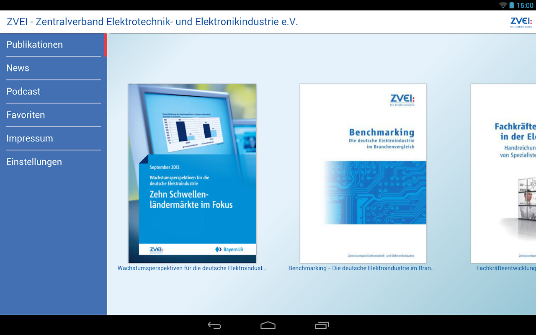This screenshot has width=536, height=335.
Task: Check the battery status icon
Action: click(x=512, y=5)
